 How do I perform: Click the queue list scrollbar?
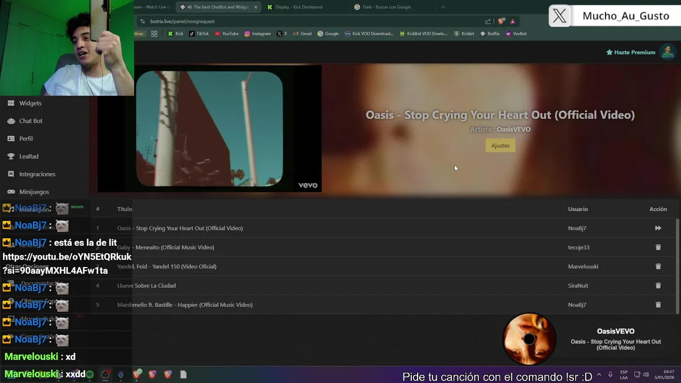(x=677, y=266)
